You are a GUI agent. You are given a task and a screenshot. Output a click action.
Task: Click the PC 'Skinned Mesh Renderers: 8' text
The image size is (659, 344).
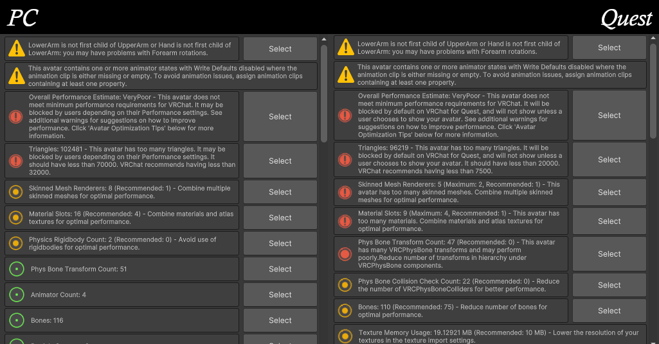coord(129,192)
